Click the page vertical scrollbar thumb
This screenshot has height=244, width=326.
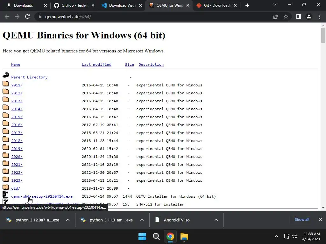323,35
